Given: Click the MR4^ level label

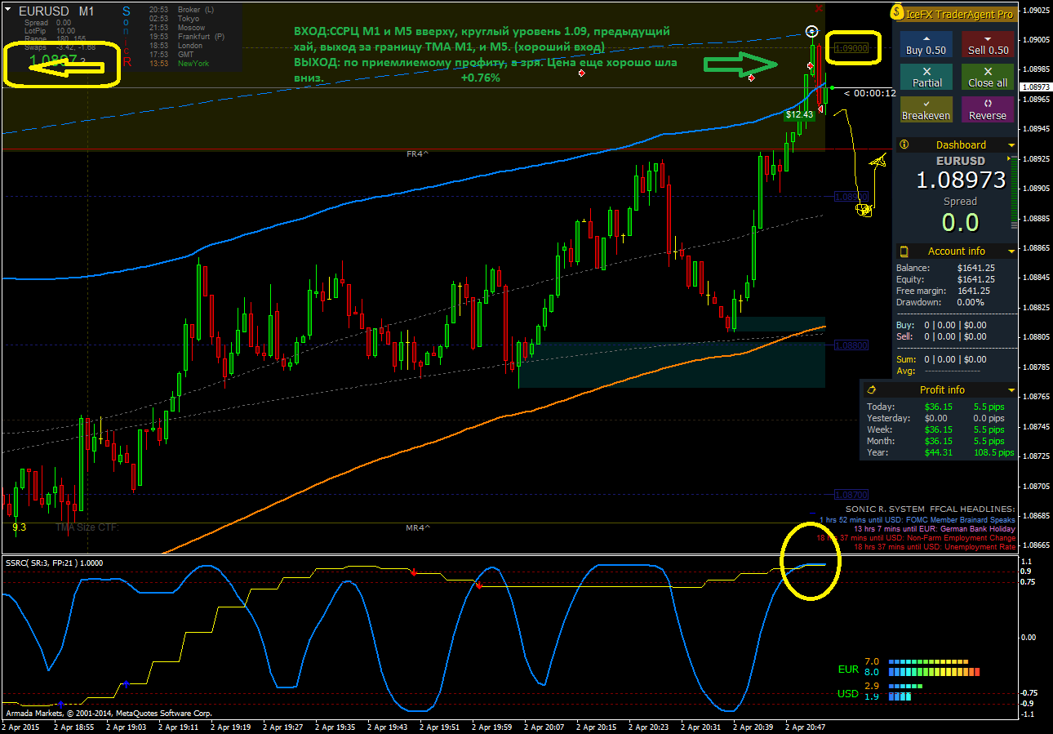Looking at the screenshot, I should (417, 527).
